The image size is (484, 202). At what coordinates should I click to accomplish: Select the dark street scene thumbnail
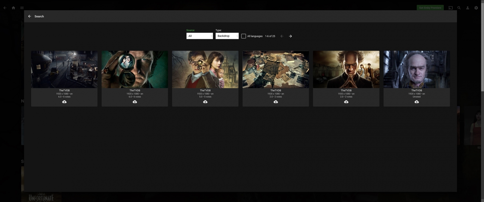coord(64,69)
